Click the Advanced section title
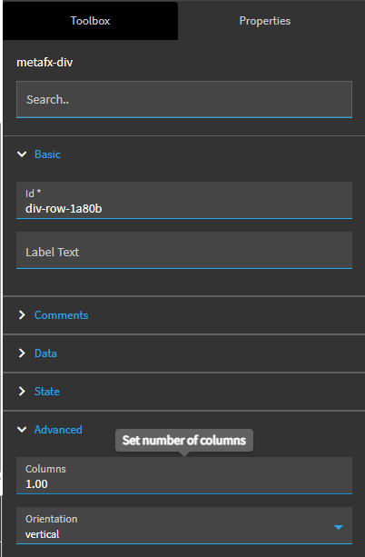 58,430
